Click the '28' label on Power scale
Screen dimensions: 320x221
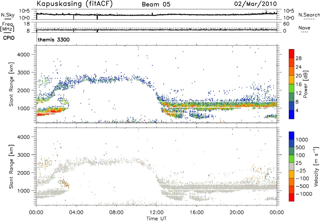click(298, 58)
